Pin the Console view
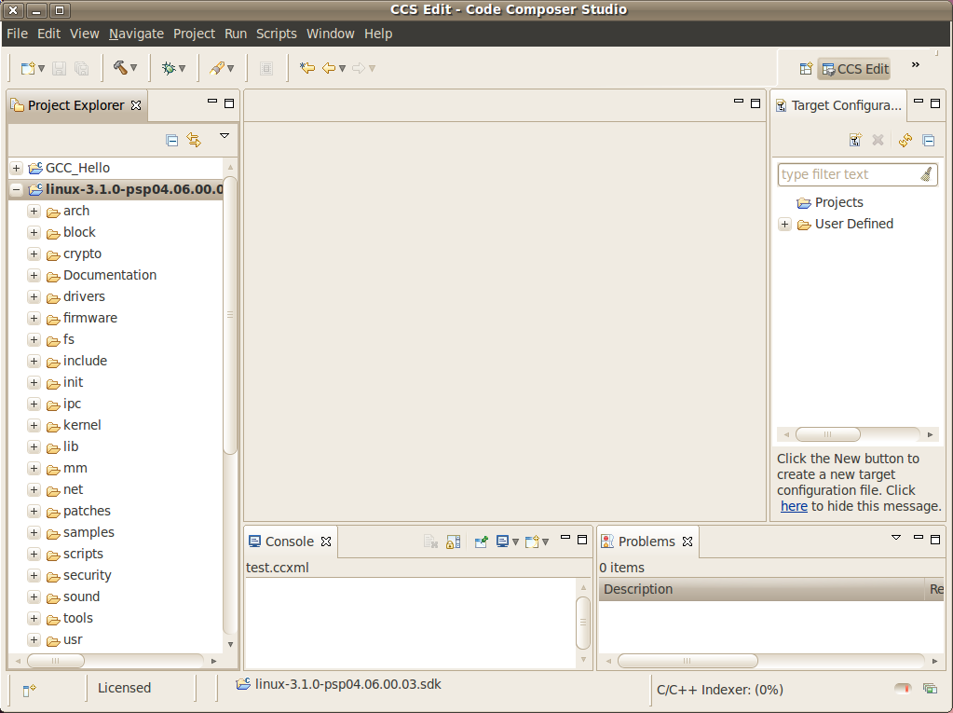Screen dimensions: 953x713 click(x=481, y=541)
